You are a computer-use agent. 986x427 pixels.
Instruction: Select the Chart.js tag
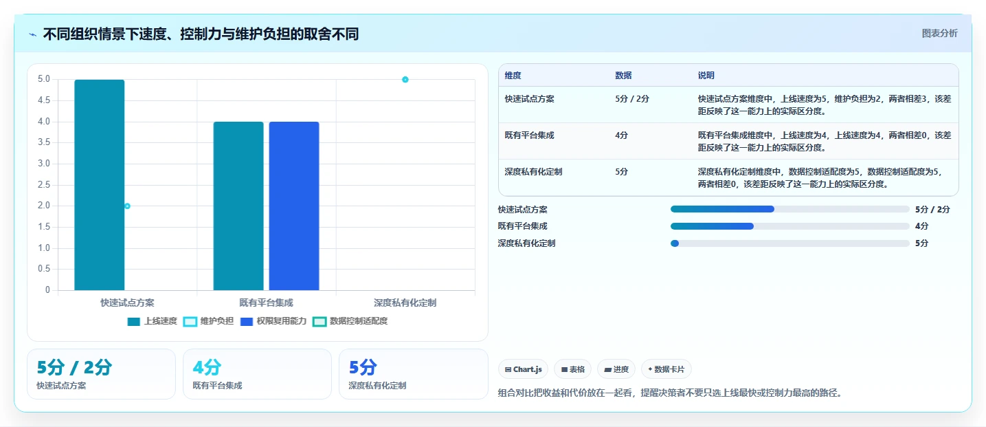click(523, 369)
